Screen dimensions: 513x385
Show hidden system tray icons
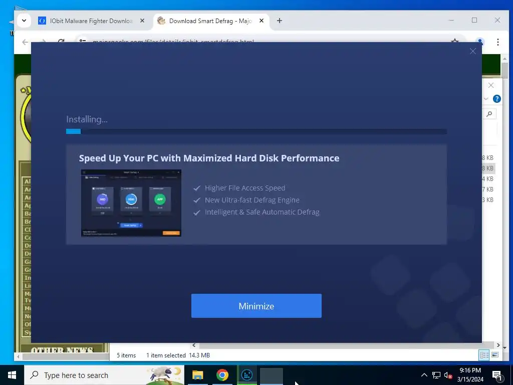click(x=424, y=375)
